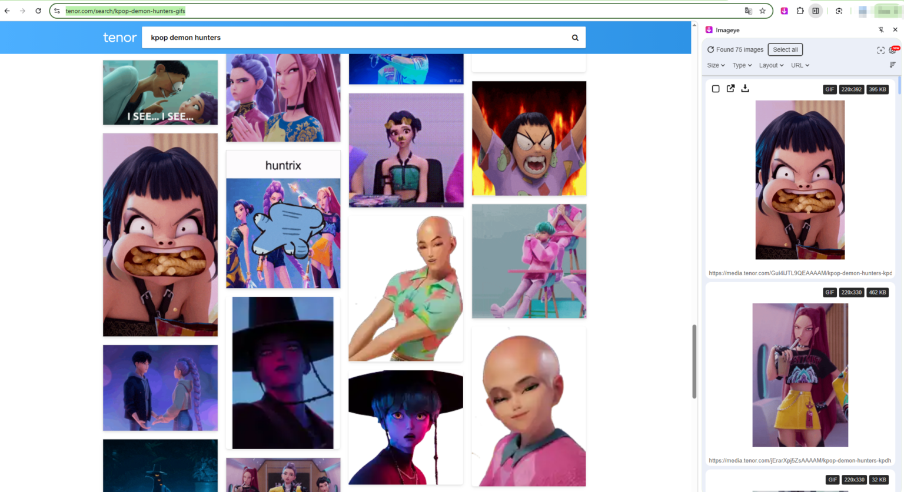Viewport: 904px width, 492px height.
Task: Refresh the Imageye image scan
Action: pyautogui.click(x=711, y=49)
